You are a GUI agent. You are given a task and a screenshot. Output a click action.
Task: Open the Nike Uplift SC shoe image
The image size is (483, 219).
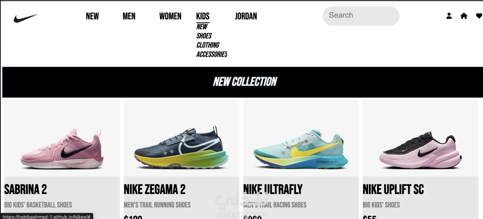tap(420, 138)
